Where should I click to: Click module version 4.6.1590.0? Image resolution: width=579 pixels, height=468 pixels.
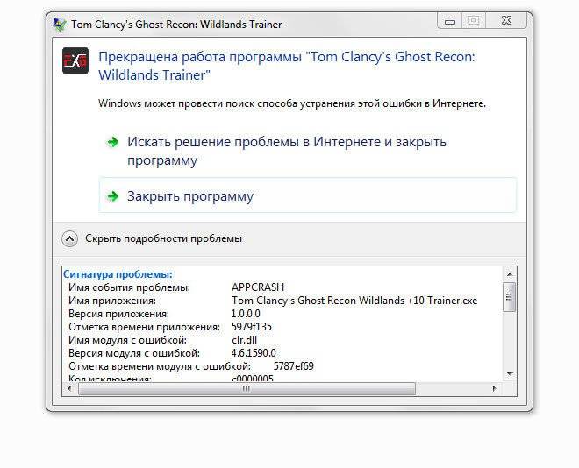point(254,353)
